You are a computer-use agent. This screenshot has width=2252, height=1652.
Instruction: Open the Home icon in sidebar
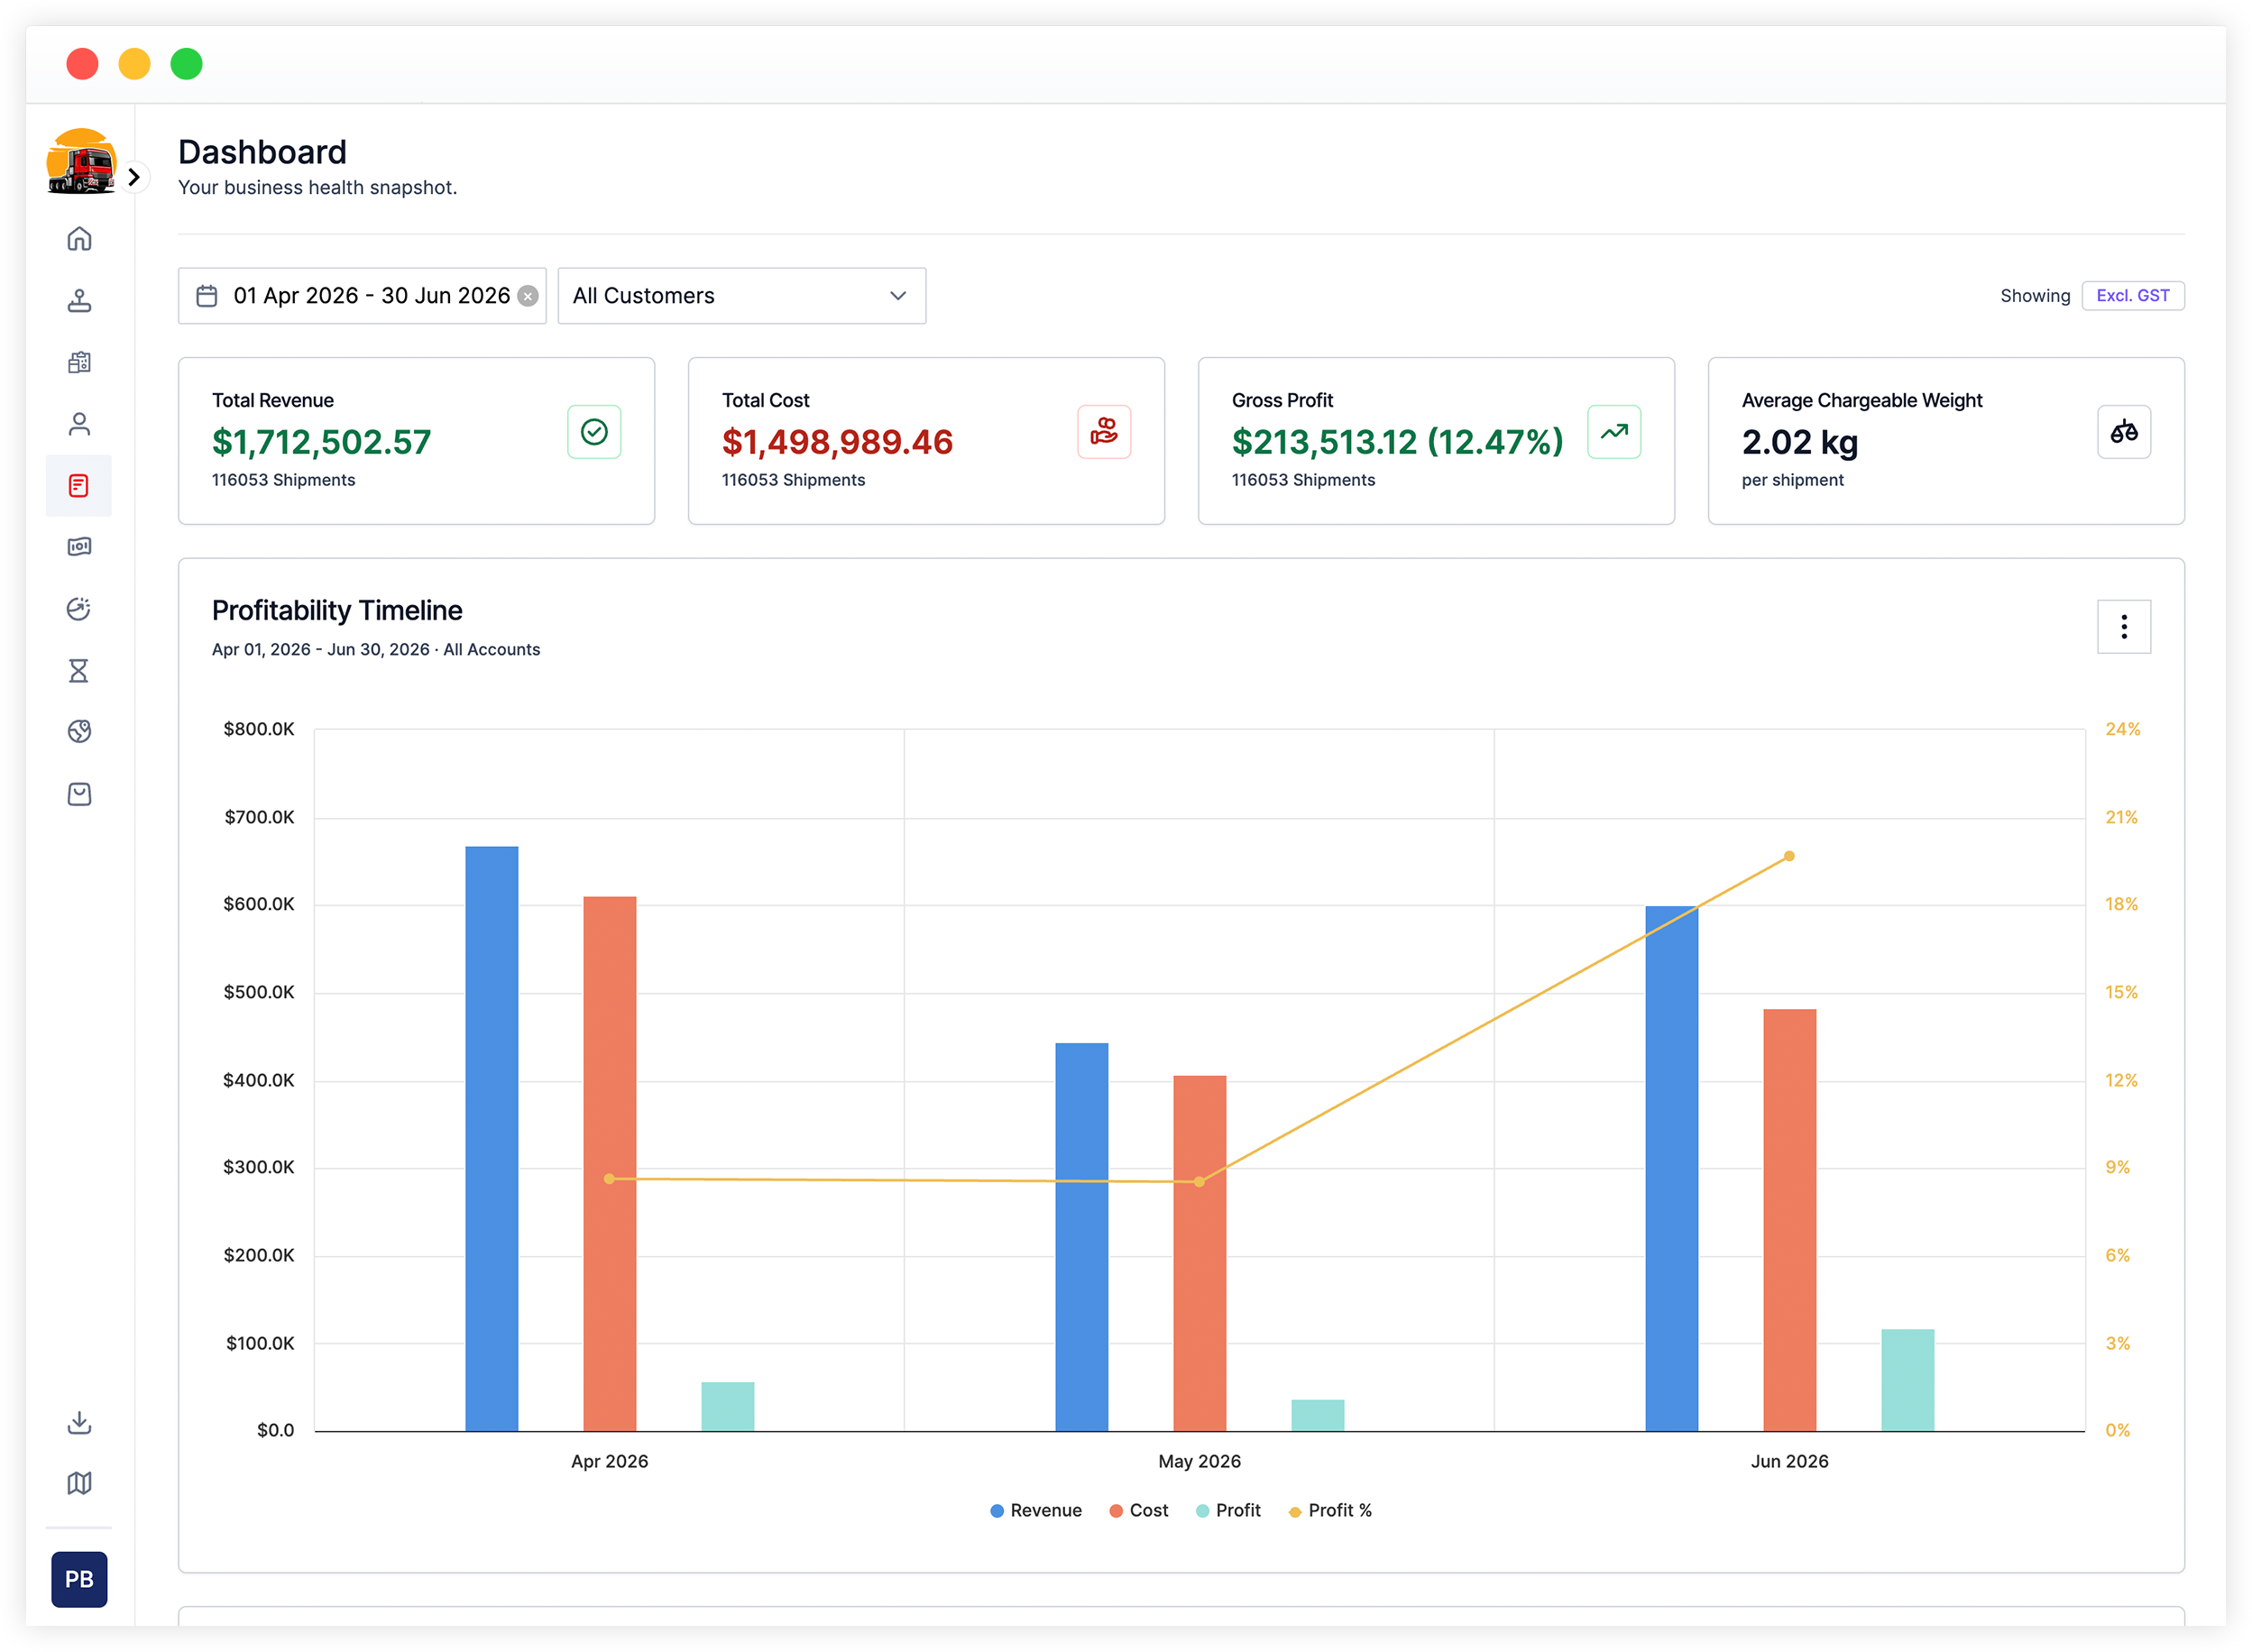[x=79, y=239]
